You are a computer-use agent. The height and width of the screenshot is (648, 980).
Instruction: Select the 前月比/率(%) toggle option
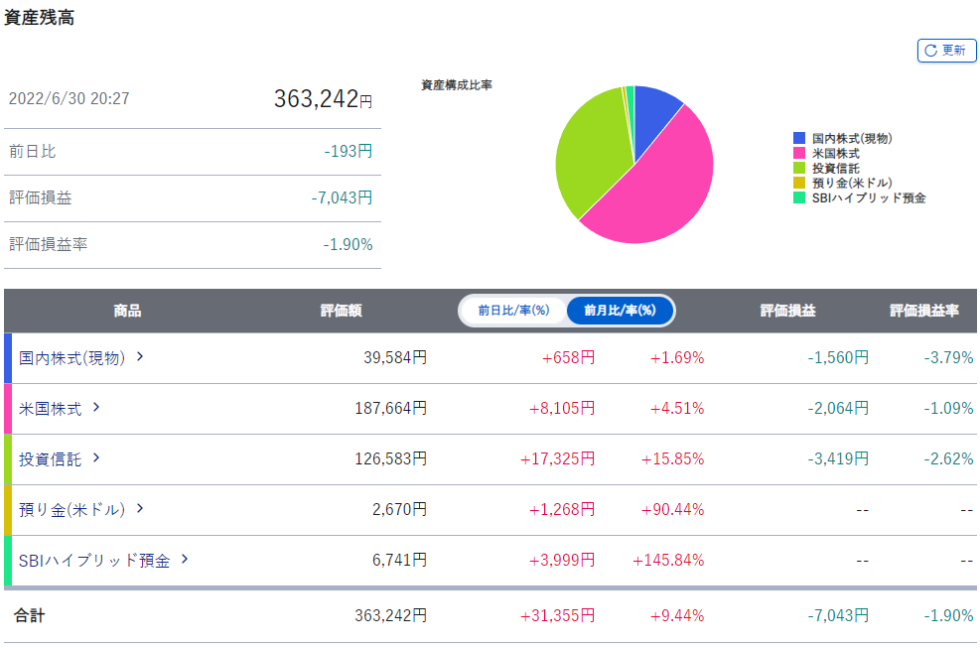(620, 311)
